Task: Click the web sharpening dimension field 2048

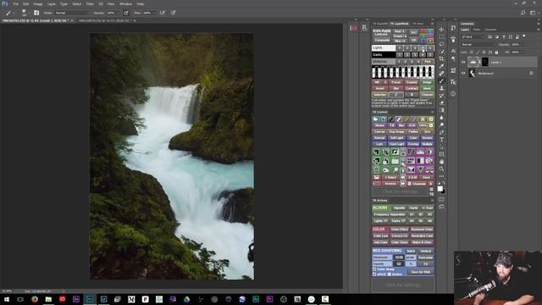Action: point(399,258)
